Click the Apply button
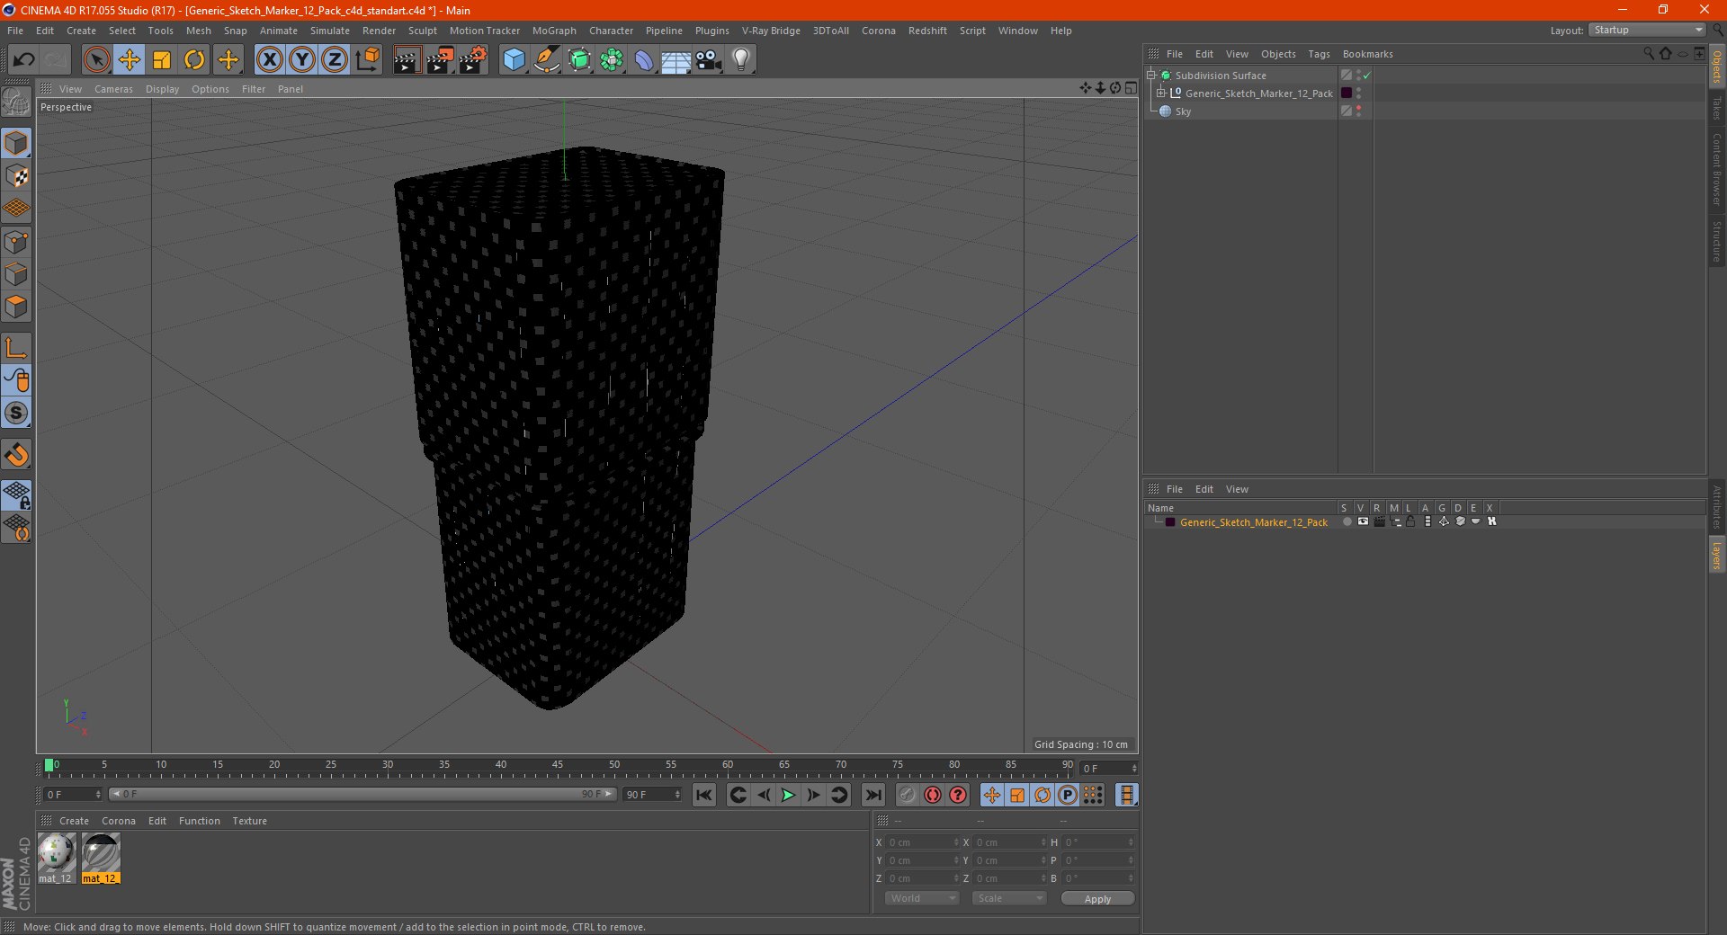The height and width of the screenshot is (935, 1727). point(1096,898)
